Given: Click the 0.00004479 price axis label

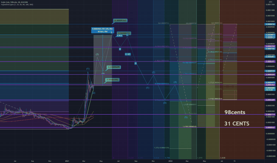Looking at the screenshot, I should [270, 82].
